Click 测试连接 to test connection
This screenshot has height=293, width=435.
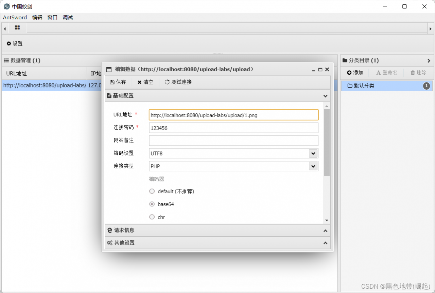coord(178,82)
